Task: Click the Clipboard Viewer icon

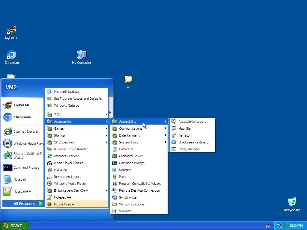Action: pyautogui.click(x=115, y=156)
